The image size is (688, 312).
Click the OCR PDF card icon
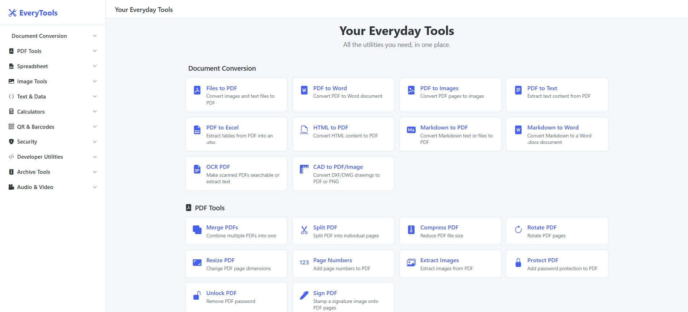coord(197,169)
